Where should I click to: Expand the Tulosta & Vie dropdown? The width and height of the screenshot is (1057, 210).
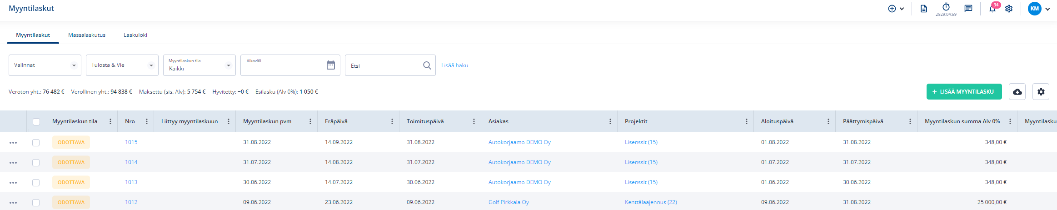122,65
